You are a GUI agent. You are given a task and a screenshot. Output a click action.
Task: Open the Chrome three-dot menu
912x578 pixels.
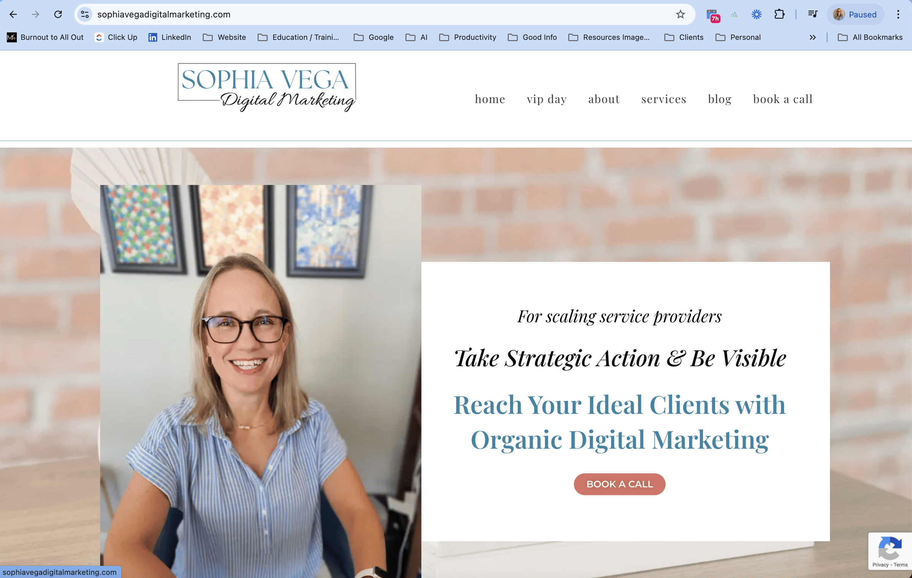[898, 14]
